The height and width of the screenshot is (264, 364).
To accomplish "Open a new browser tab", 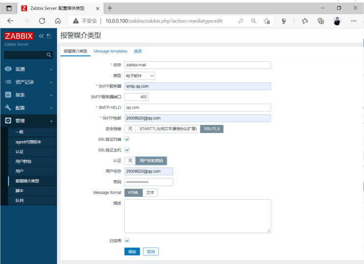I will tap(110, 8).
